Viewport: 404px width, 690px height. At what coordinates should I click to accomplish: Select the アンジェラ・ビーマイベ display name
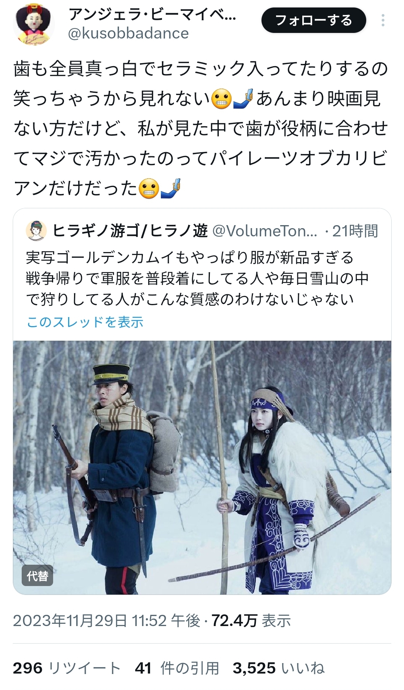pos(152,15)
